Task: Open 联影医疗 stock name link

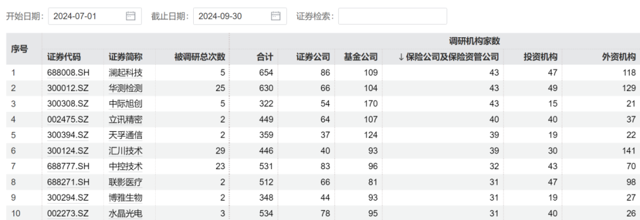Action: click(125, 183)
